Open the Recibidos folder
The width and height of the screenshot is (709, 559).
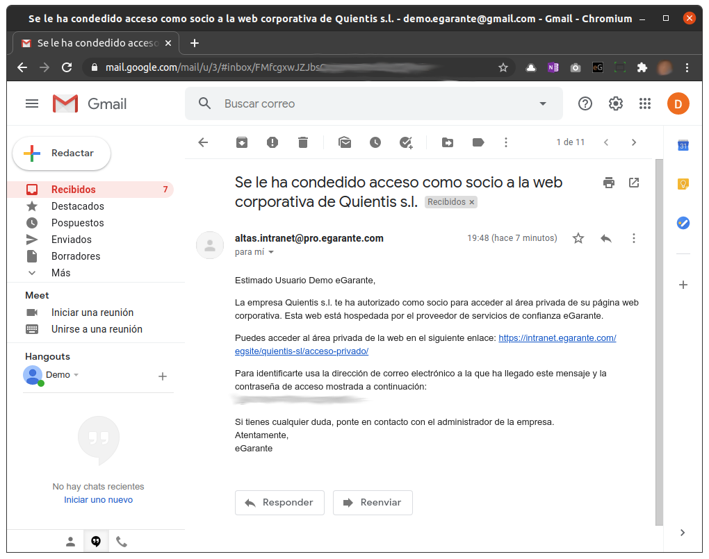[x=90, y=190]
